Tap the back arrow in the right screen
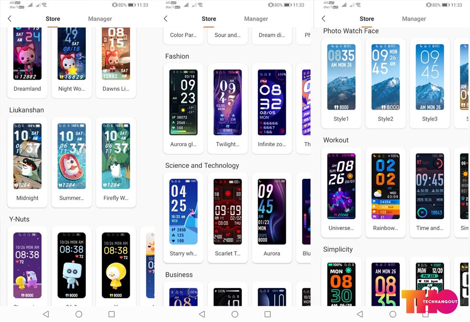The height and width of the screenshot is (322, 470). [x=324, y=19]
